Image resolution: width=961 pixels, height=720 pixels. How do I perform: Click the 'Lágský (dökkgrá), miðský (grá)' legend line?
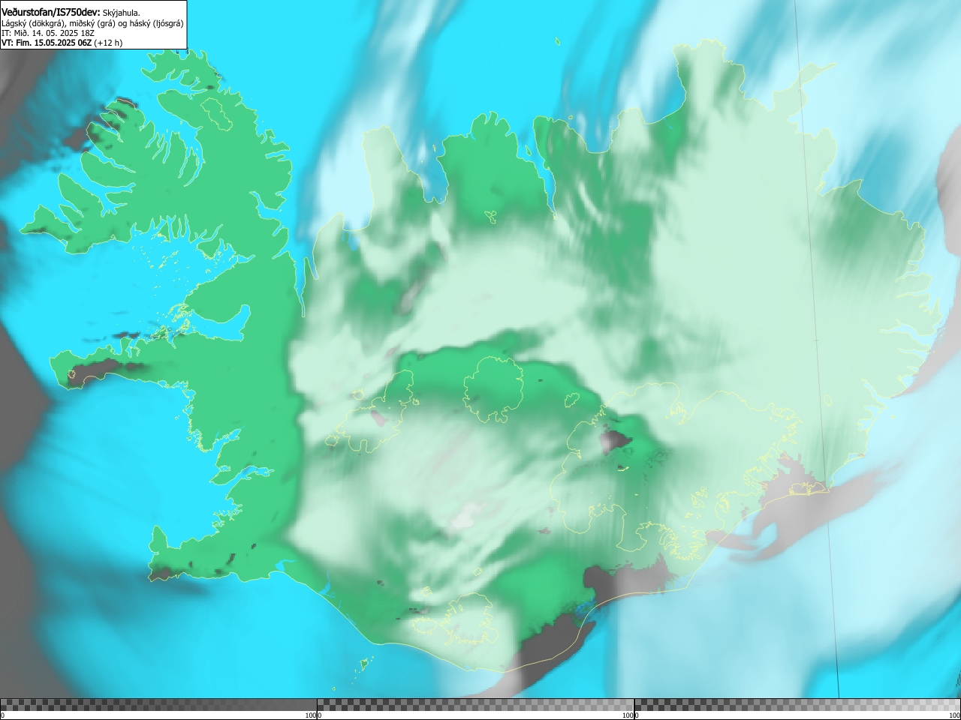[92, 23]
